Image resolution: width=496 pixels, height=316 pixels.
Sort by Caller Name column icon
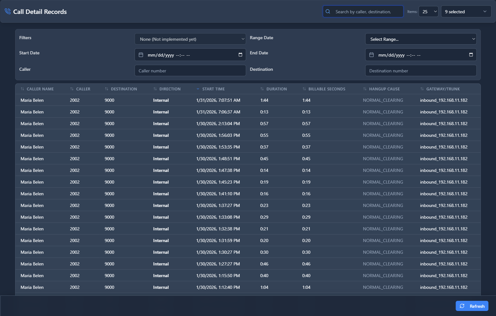[x=22, y=89]
